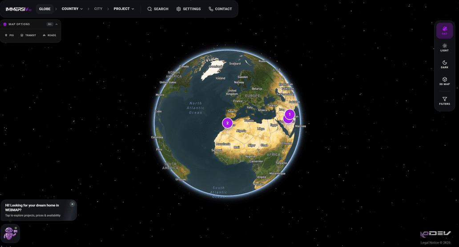Select the GLOBE breadcrumb tab
459x247 pixels.
pos(45,9)
